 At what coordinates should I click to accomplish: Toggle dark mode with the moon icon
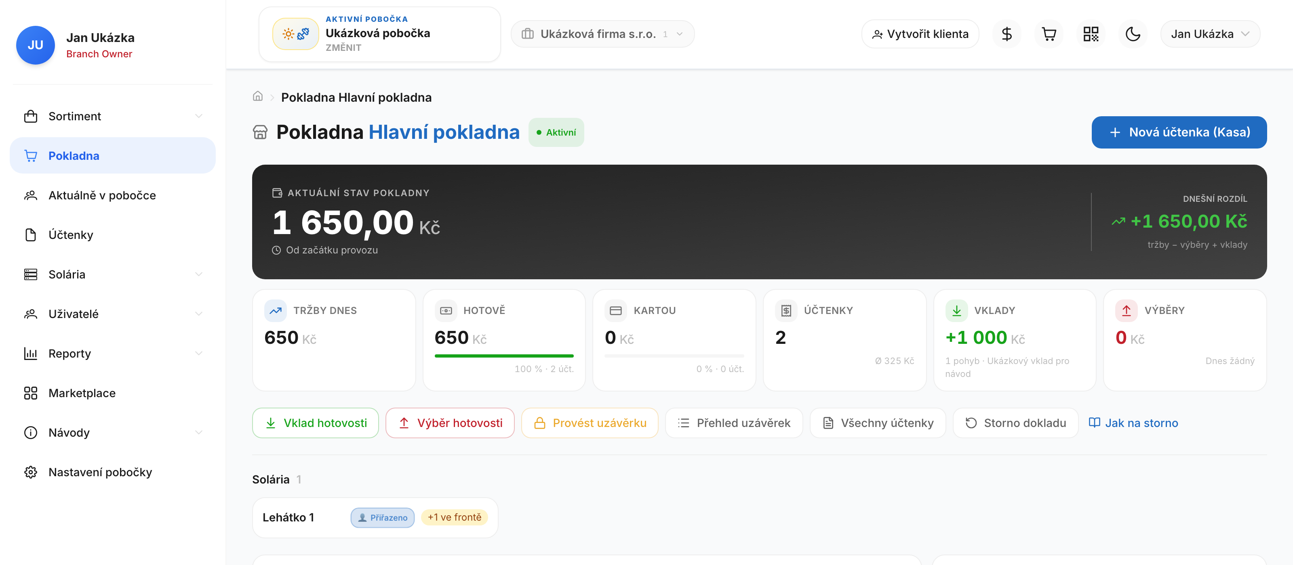point(1133,34)
